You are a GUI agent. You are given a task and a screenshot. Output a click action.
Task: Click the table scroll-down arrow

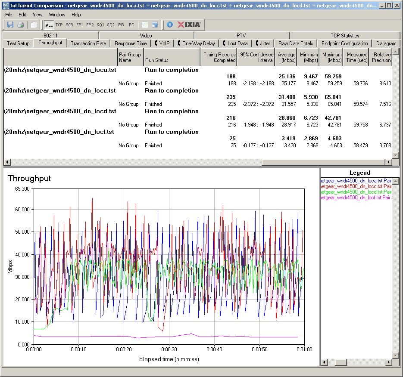click(396, 155)
